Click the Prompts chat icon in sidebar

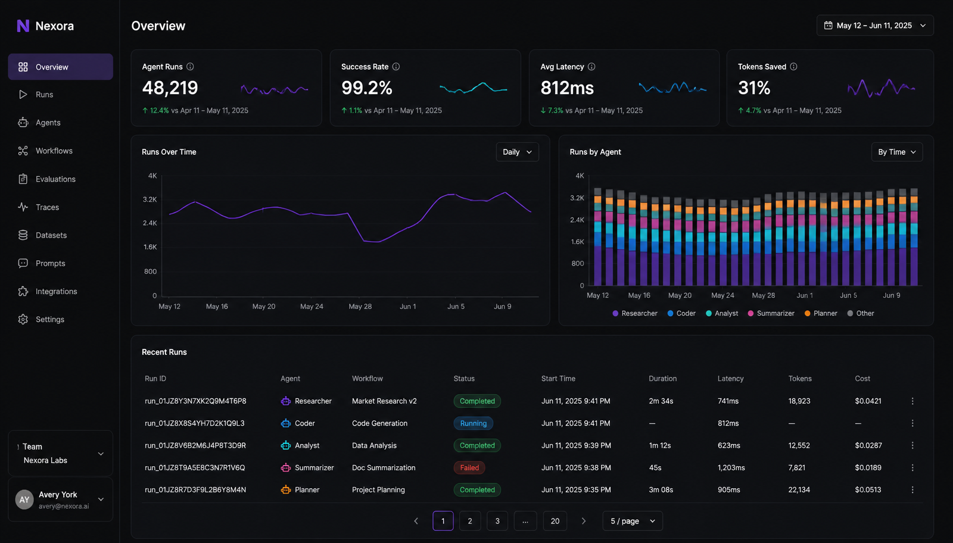click(x=23, y=263)
